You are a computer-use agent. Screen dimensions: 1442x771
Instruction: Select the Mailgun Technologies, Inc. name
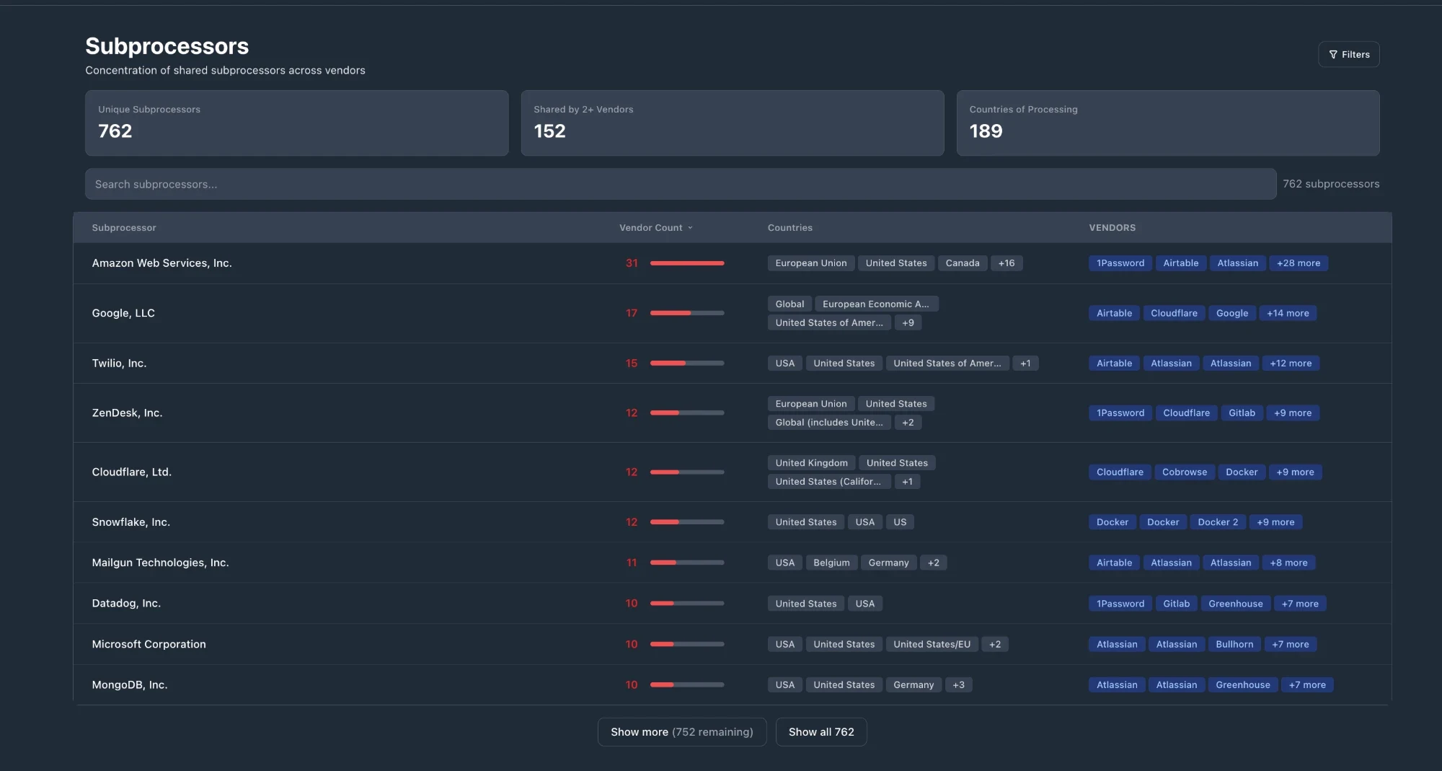160,563
